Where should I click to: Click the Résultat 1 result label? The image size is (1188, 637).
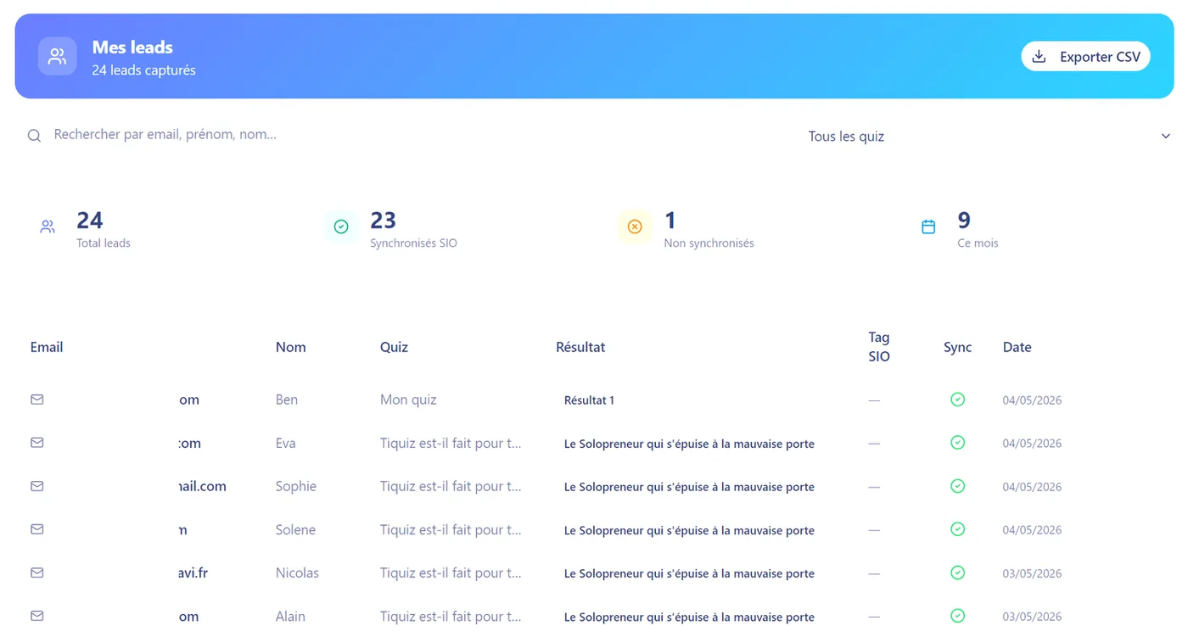click(589, 400)
